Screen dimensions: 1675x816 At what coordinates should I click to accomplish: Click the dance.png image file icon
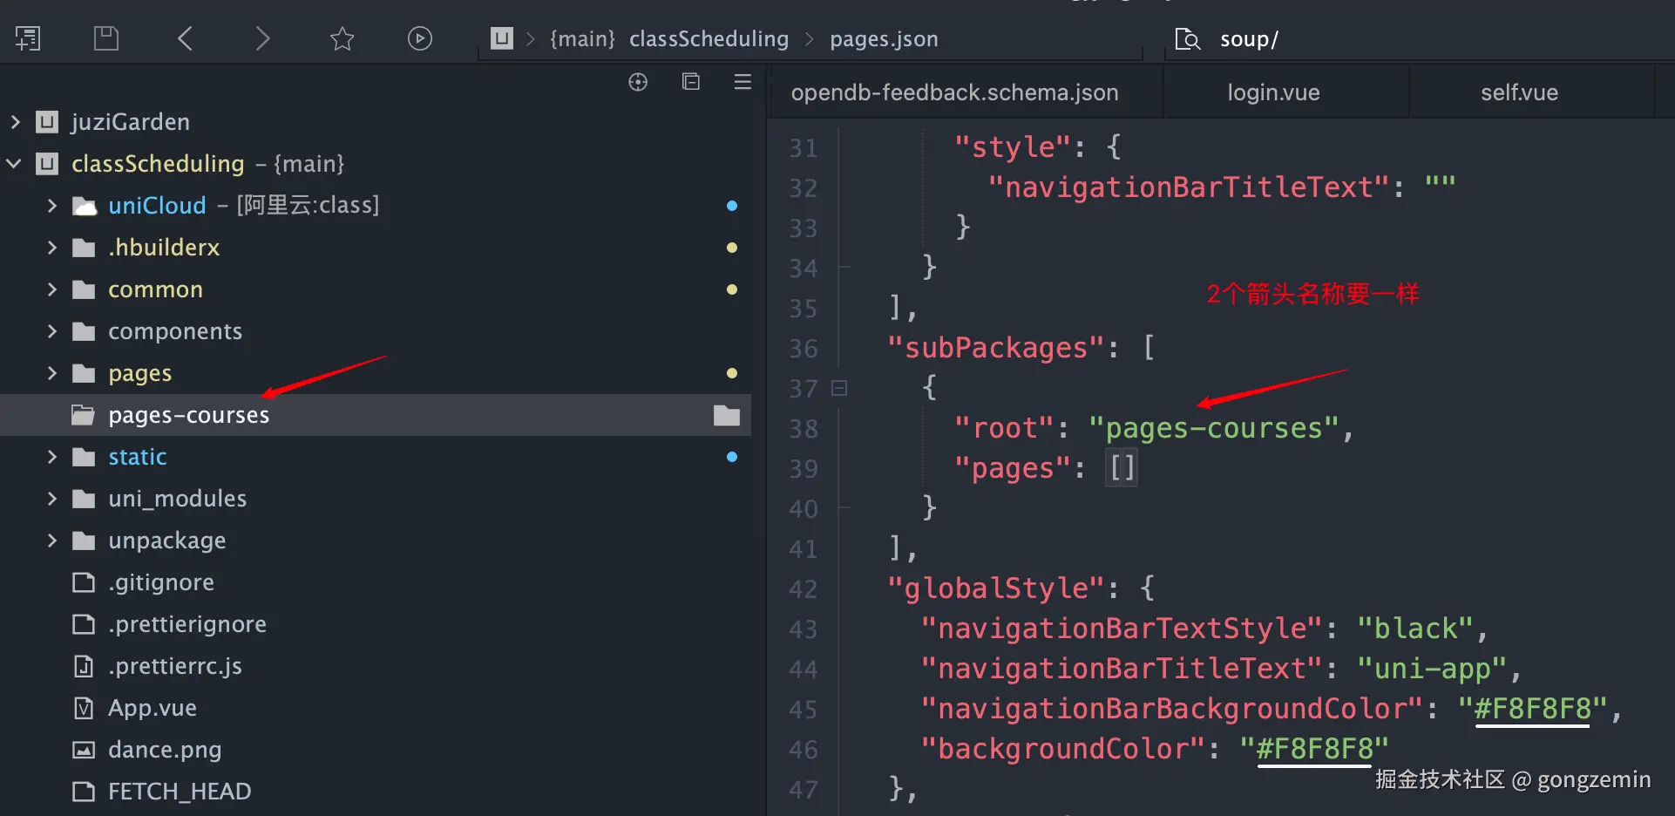coord(84,750)
